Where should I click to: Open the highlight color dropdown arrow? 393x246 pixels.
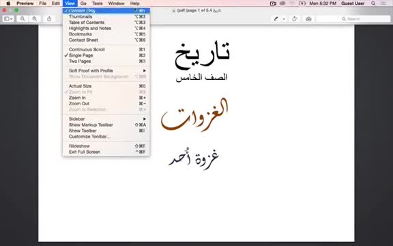point(284,19)
